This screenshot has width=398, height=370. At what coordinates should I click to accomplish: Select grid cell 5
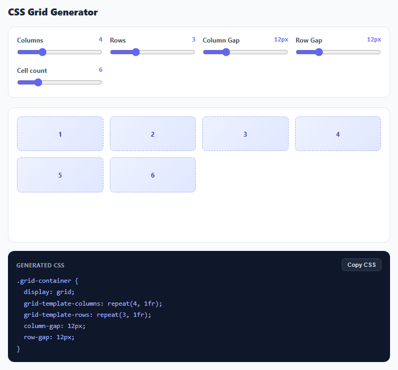click(60, 175)
